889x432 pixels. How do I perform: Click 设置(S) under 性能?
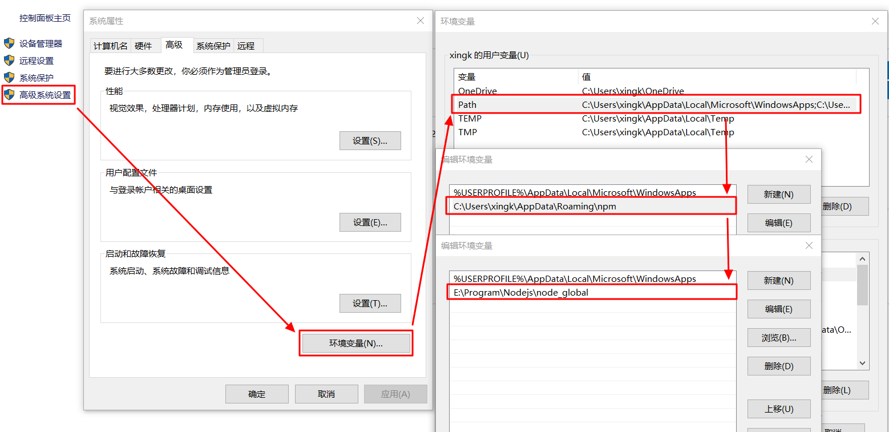(370, 140)
